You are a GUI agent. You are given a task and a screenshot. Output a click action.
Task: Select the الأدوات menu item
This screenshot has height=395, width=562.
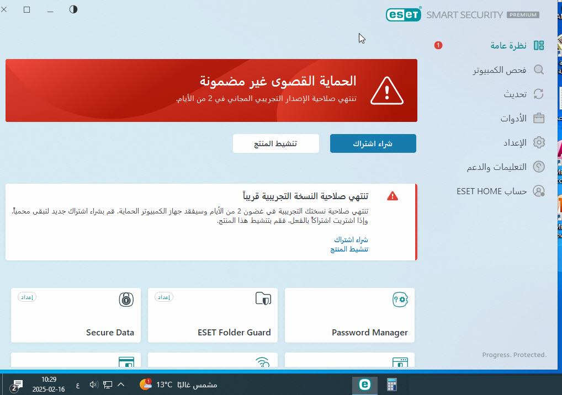tap(513, 118)
